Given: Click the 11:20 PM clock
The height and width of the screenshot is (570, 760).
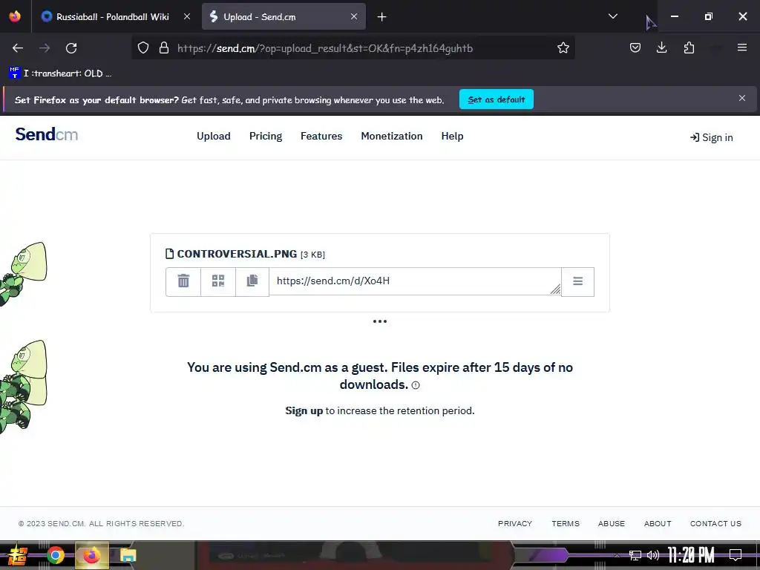Looking at the screenshot, I should (x=691, y=555).
